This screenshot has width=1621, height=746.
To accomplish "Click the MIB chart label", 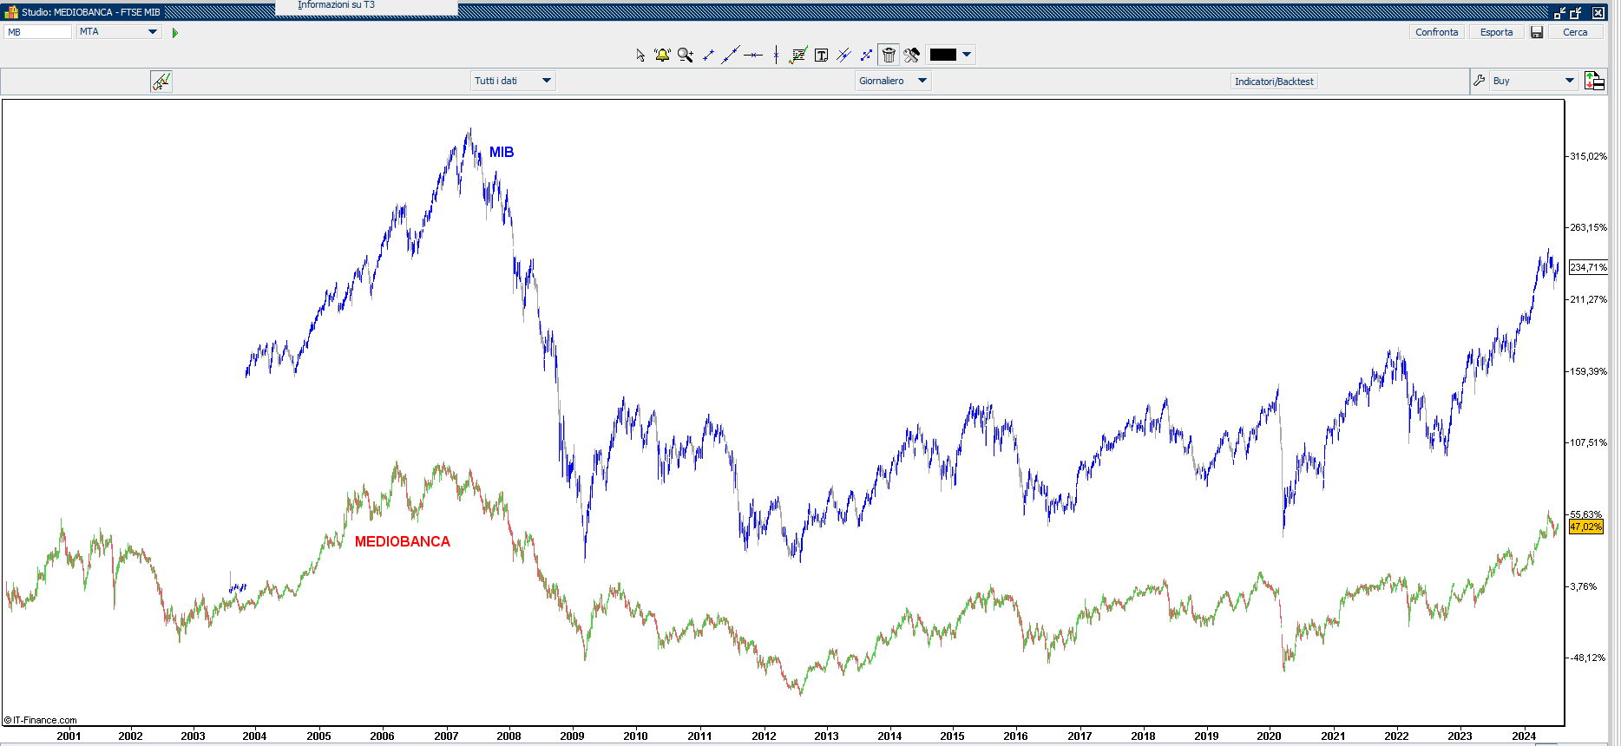I will pyautogui.click(x=502, y=152).
